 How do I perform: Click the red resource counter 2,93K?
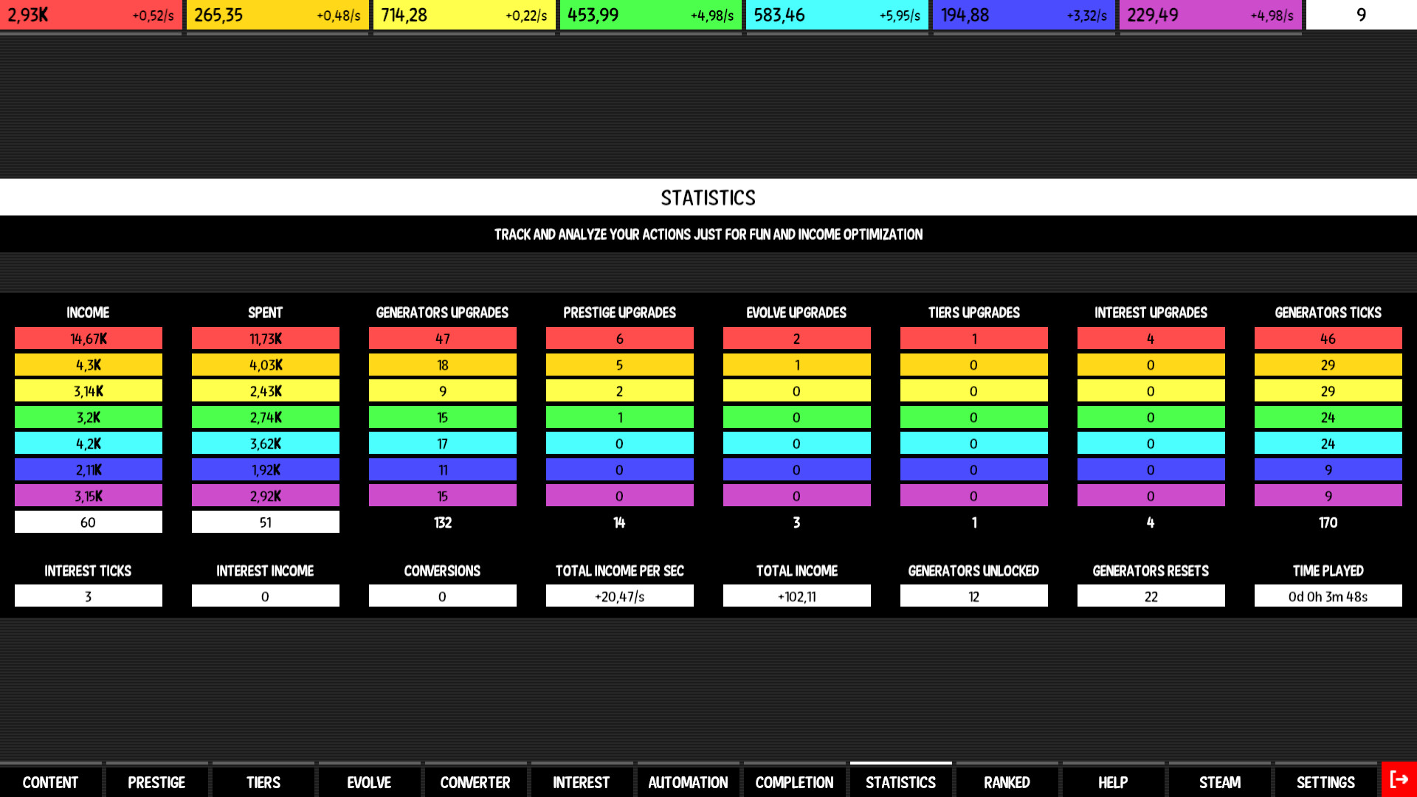[x=91, y=15]
